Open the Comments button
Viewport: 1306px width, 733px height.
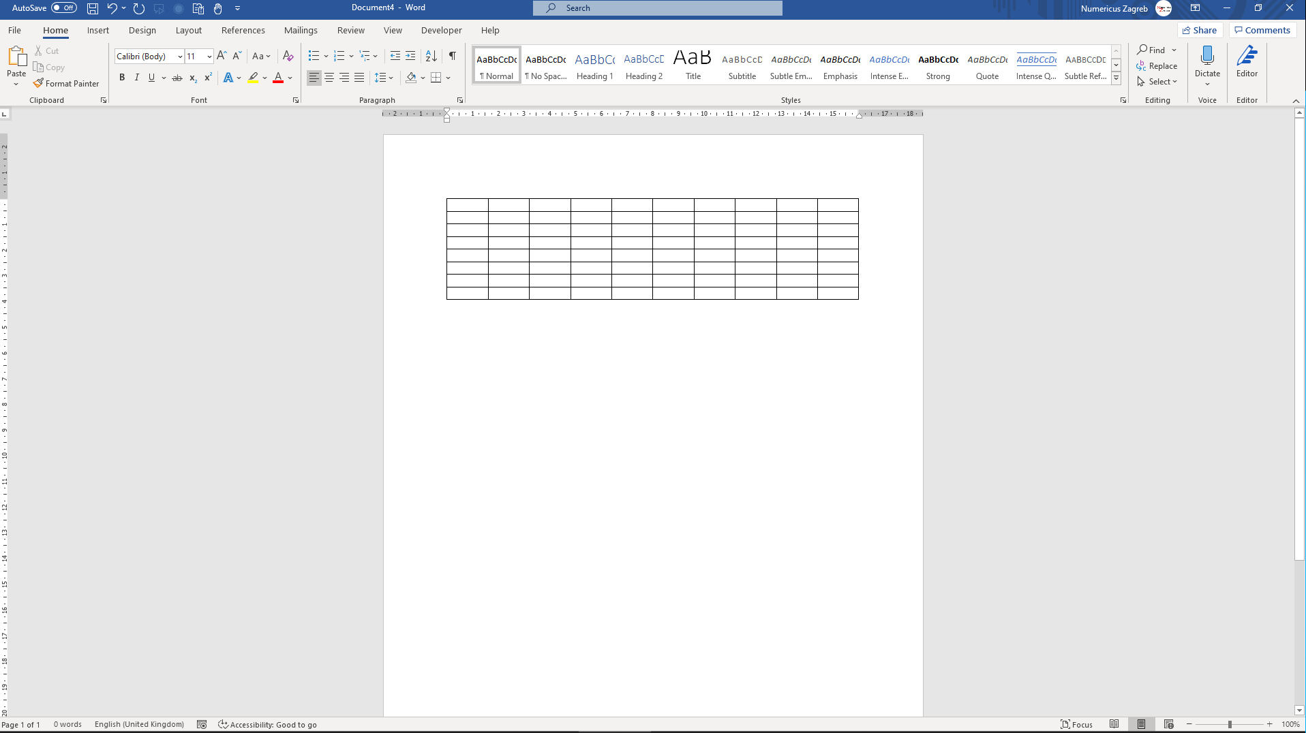pos(1262,30)
